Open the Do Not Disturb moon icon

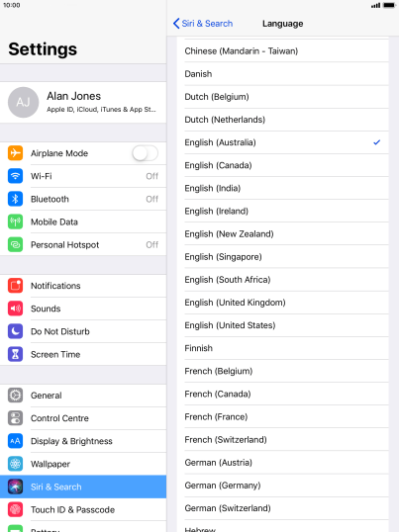coord(15,331)
